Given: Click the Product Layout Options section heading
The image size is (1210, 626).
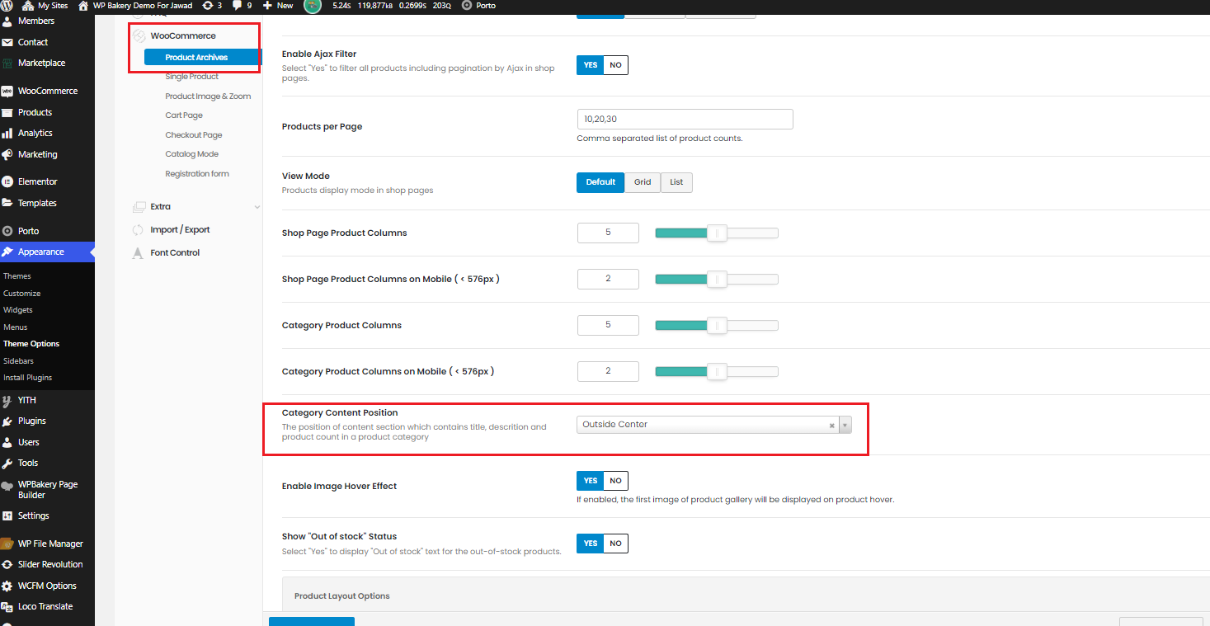Looking at the screenshot, I should (x=342, y=595).
